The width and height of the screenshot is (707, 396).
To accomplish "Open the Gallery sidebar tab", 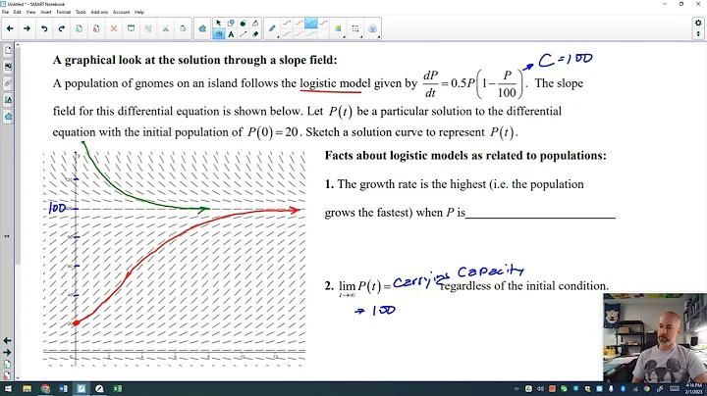I will pyautogui.click(x=8, y=67).
